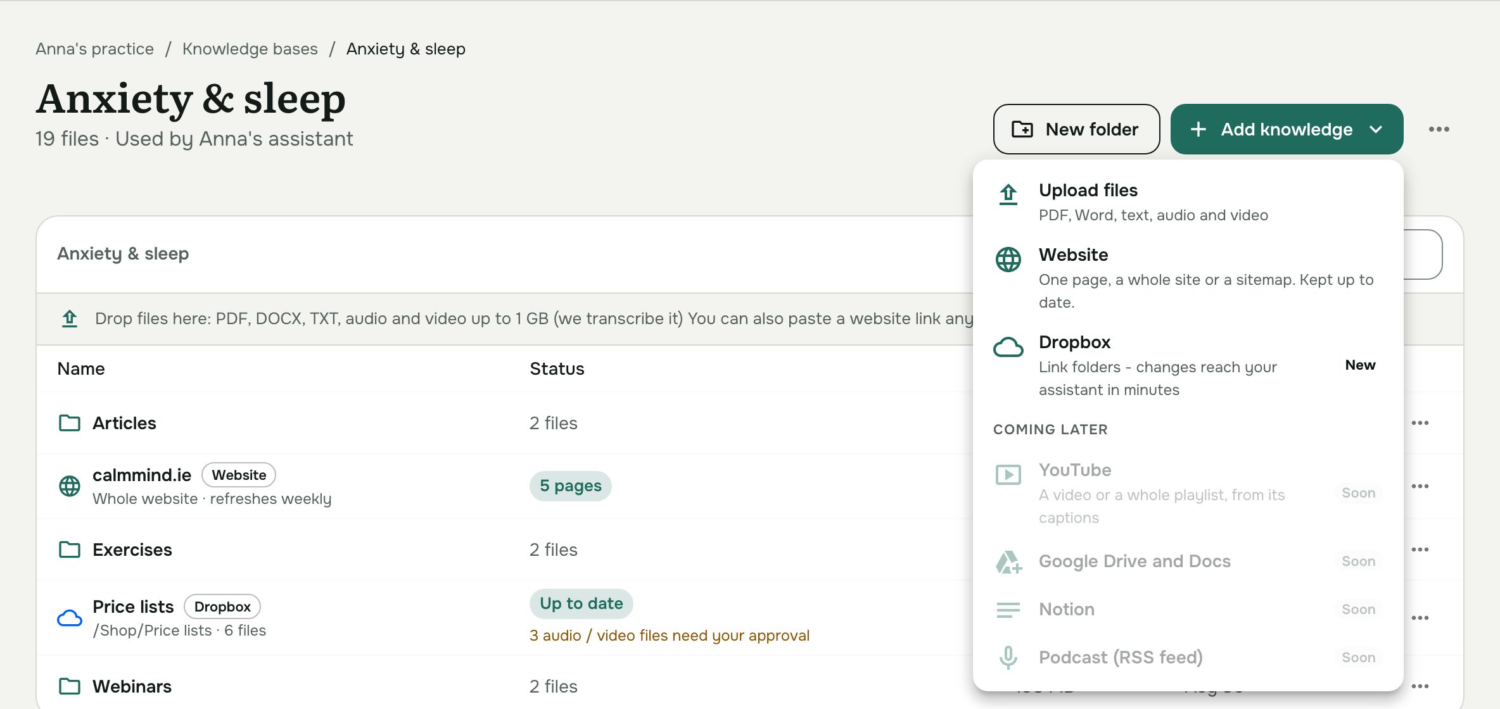Sort by the Status column header
1500x709 pixels.
557,369
